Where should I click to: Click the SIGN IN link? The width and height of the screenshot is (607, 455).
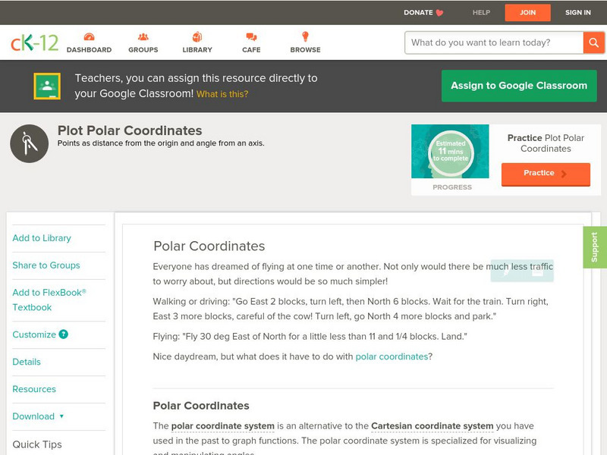[x=577, y=12]
